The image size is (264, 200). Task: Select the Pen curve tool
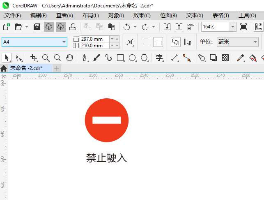85,58
